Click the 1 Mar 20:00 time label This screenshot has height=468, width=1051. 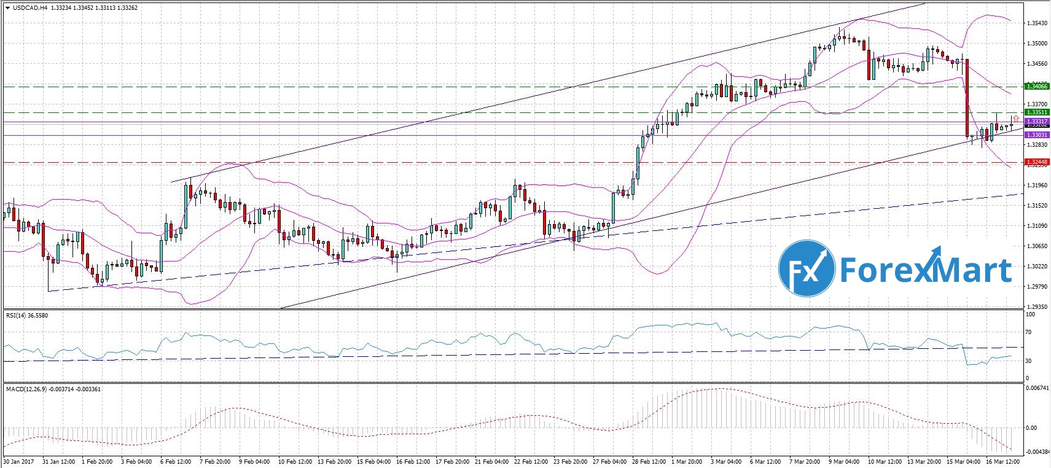point(687,461)
